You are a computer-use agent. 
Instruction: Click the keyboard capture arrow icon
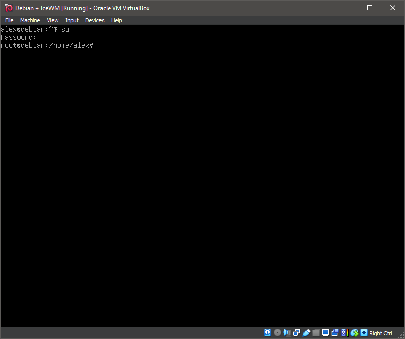364,333
